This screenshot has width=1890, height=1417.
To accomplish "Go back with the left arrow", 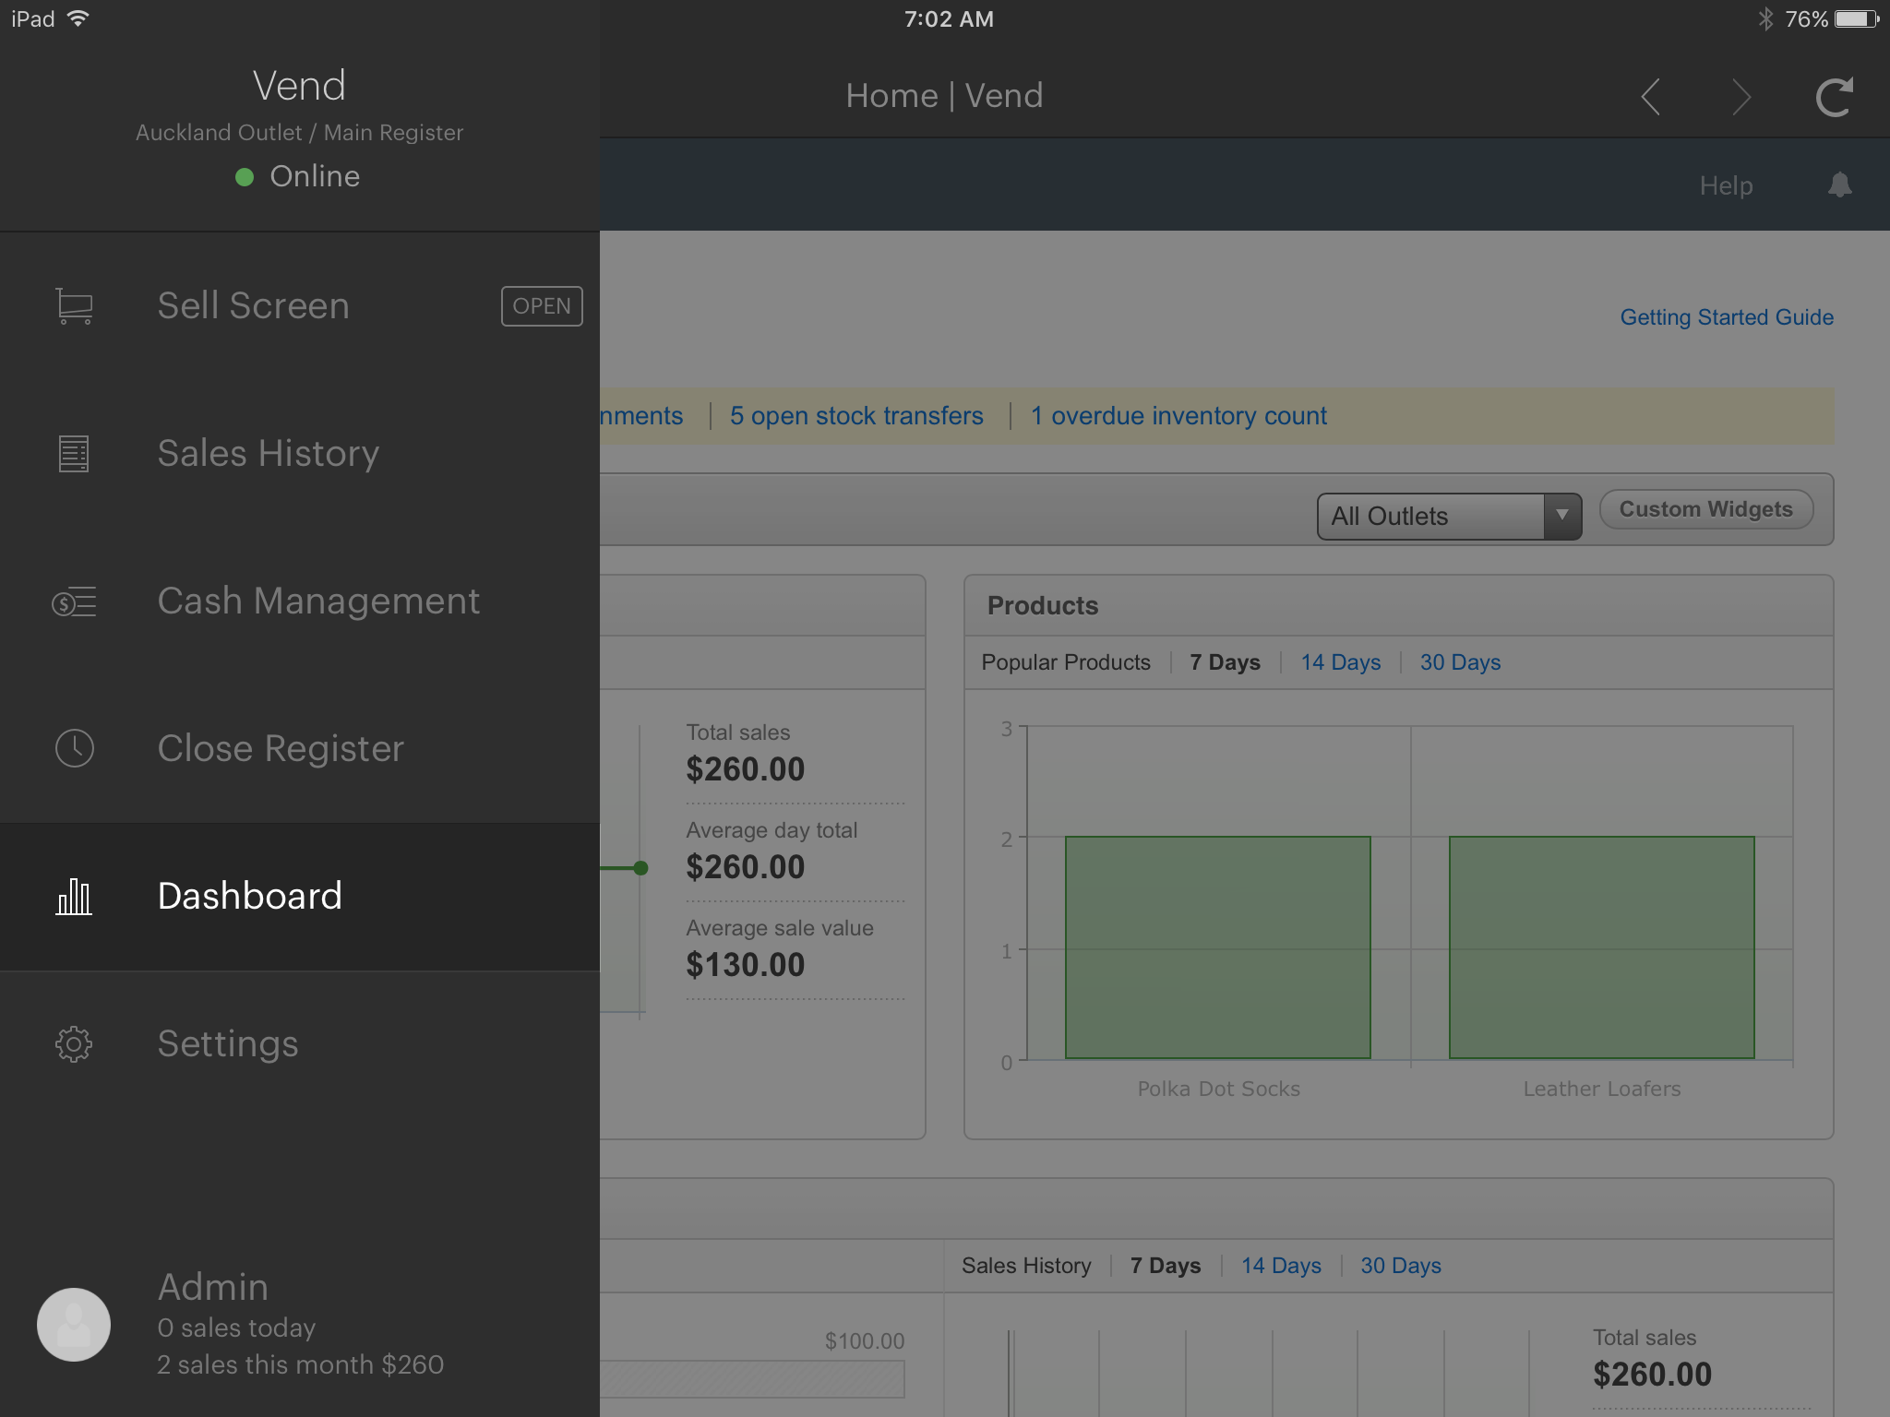I will coord(1651,97).
